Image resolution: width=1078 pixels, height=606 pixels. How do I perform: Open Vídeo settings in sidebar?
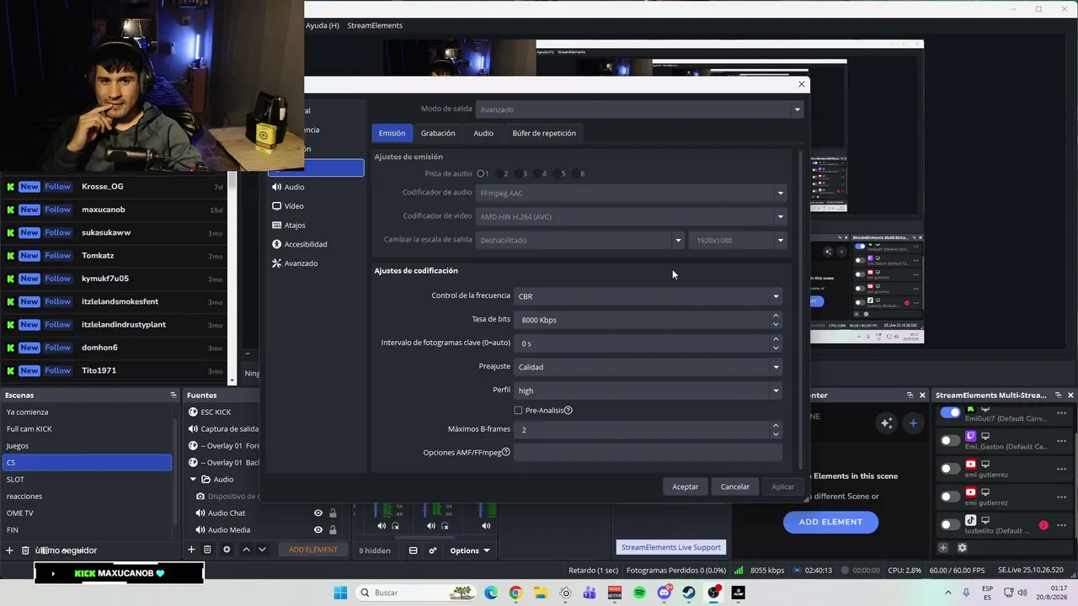coord(294,206)
